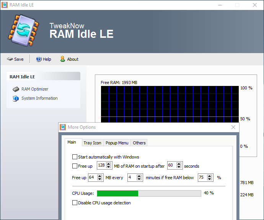Increase the 128 MB startup value

109,164
